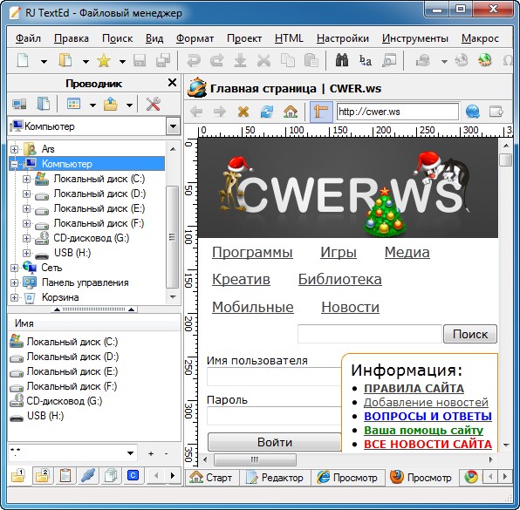Screen dimensions: 520x510
Task: Open the Правка menu
Action: (x=72, y=38)
